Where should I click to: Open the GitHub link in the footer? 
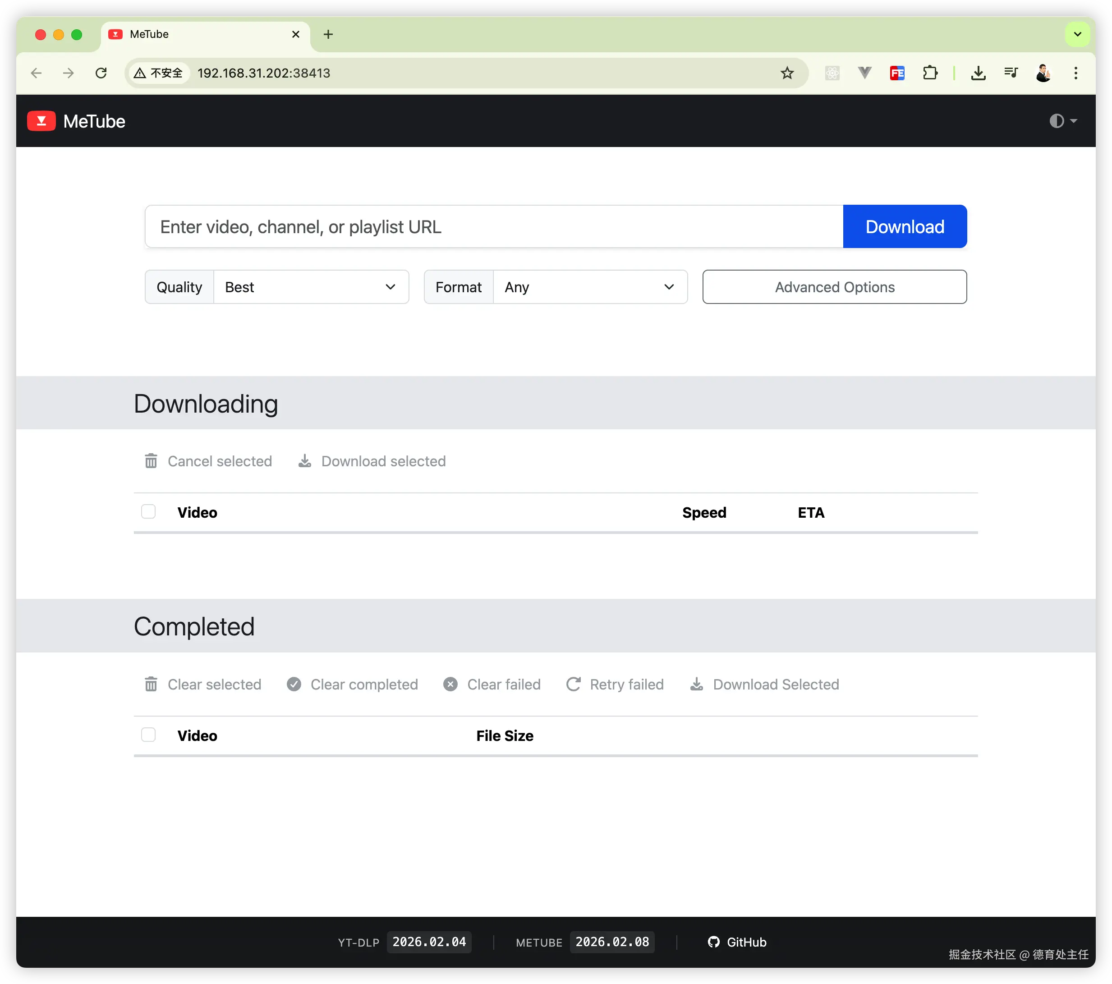(737, 942)
